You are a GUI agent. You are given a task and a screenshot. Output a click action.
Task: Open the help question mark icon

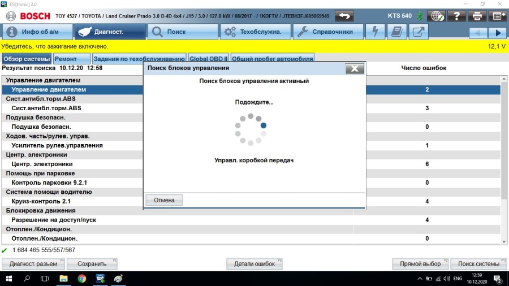456,16
